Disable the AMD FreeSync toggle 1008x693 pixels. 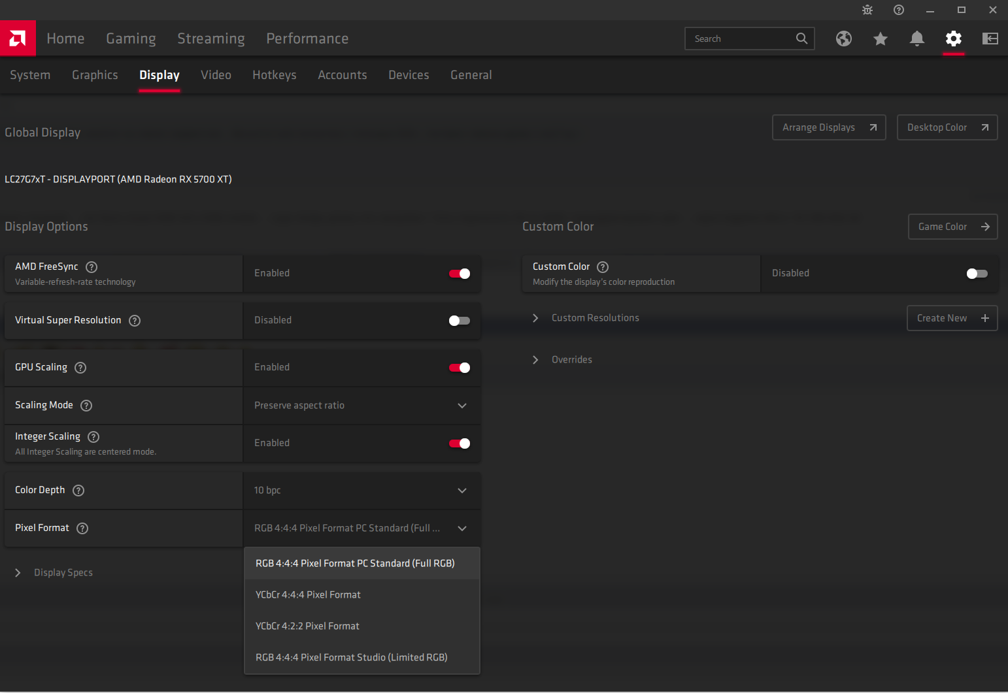click(459, 274)
